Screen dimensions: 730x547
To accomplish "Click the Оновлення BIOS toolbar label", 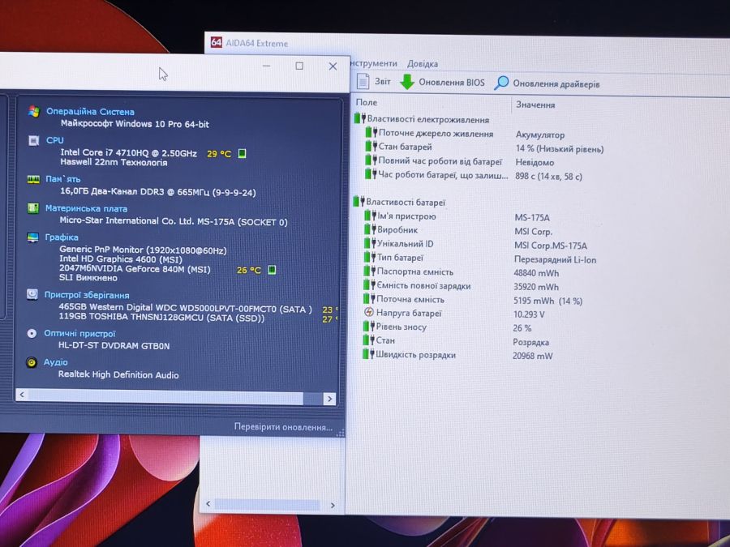I will tap(452, 83).
